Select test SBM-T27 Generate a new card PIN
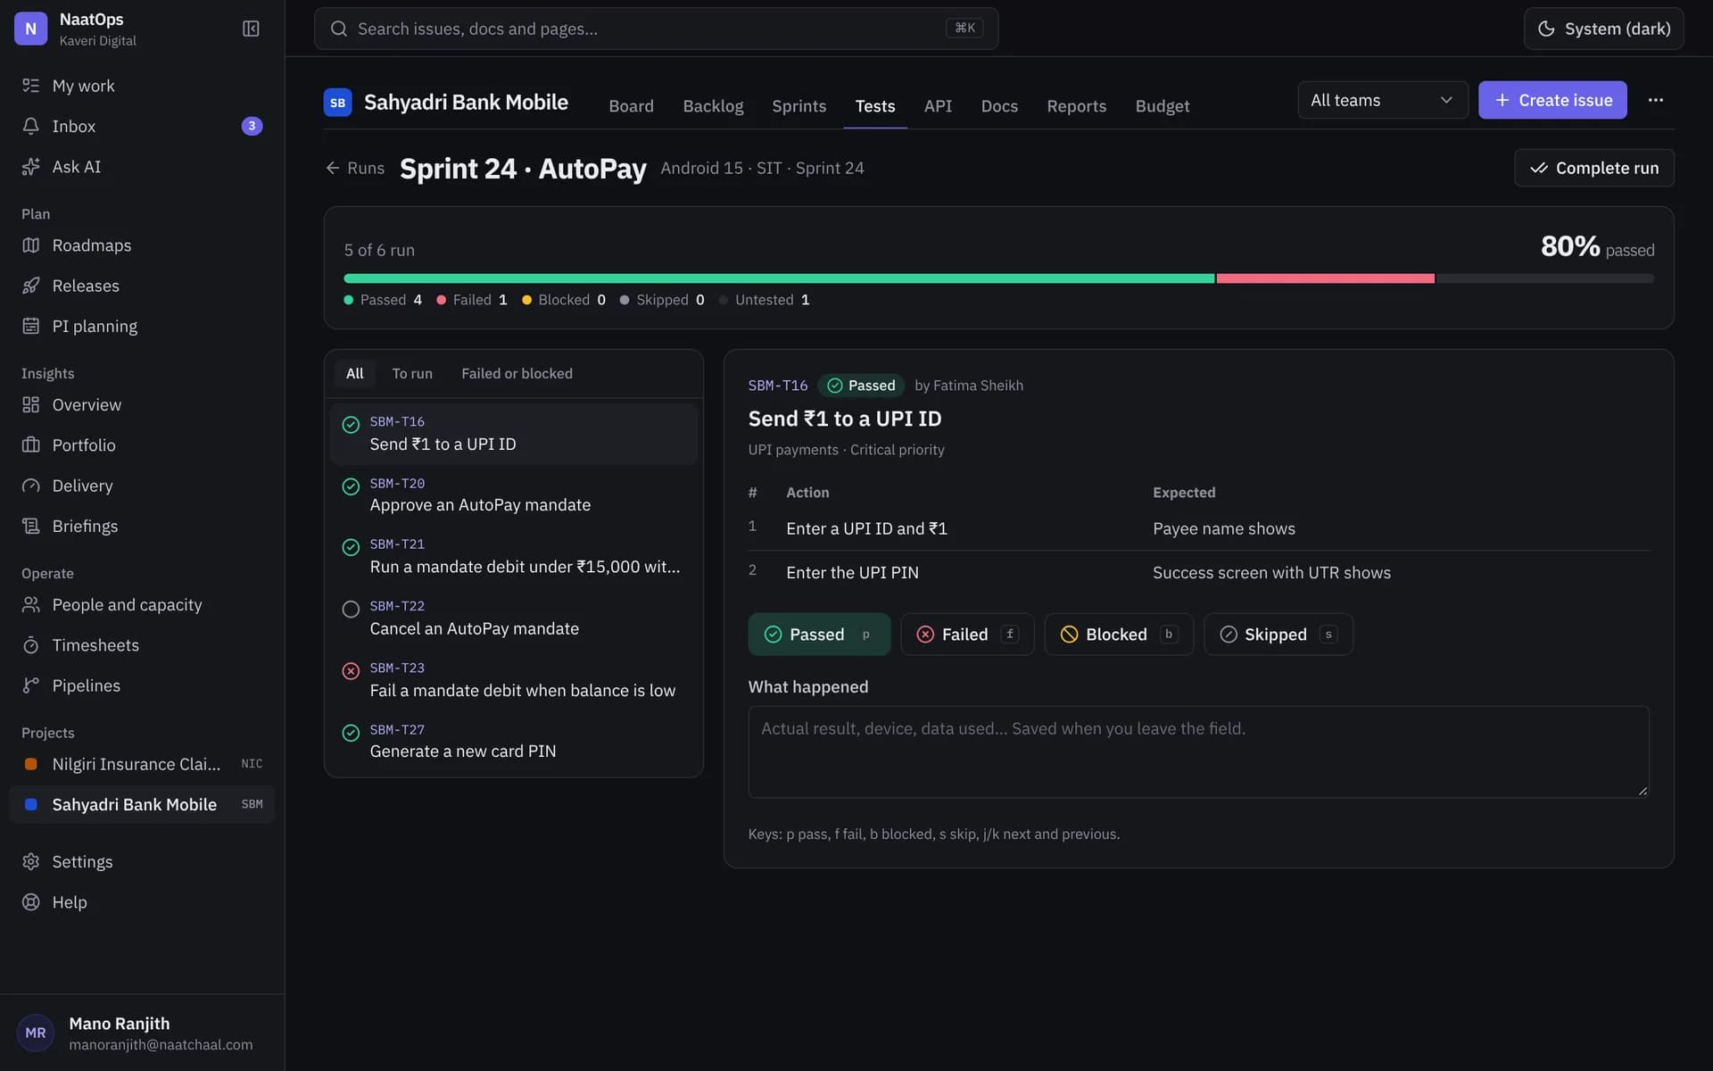 [x=514, y=741]
